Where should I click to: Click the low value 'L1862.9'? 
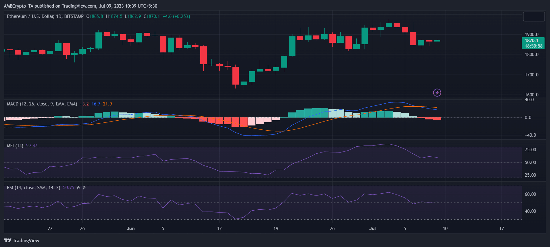click(133, 16)
